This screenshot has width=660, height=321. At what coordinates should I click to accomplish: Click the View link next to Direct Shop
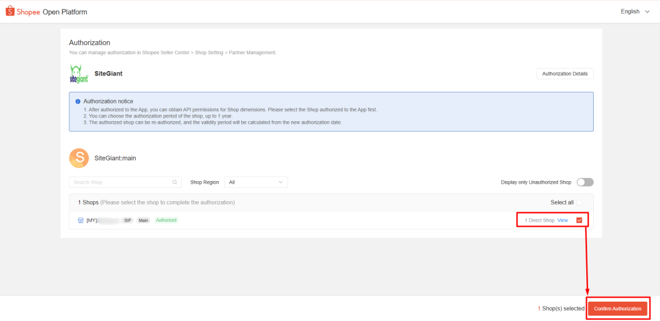(562, 220)
